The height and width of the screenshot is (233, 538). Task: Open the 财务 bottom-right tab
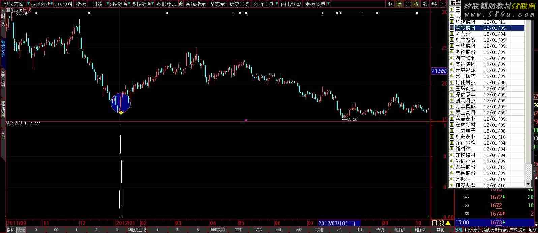click(468, 230)
